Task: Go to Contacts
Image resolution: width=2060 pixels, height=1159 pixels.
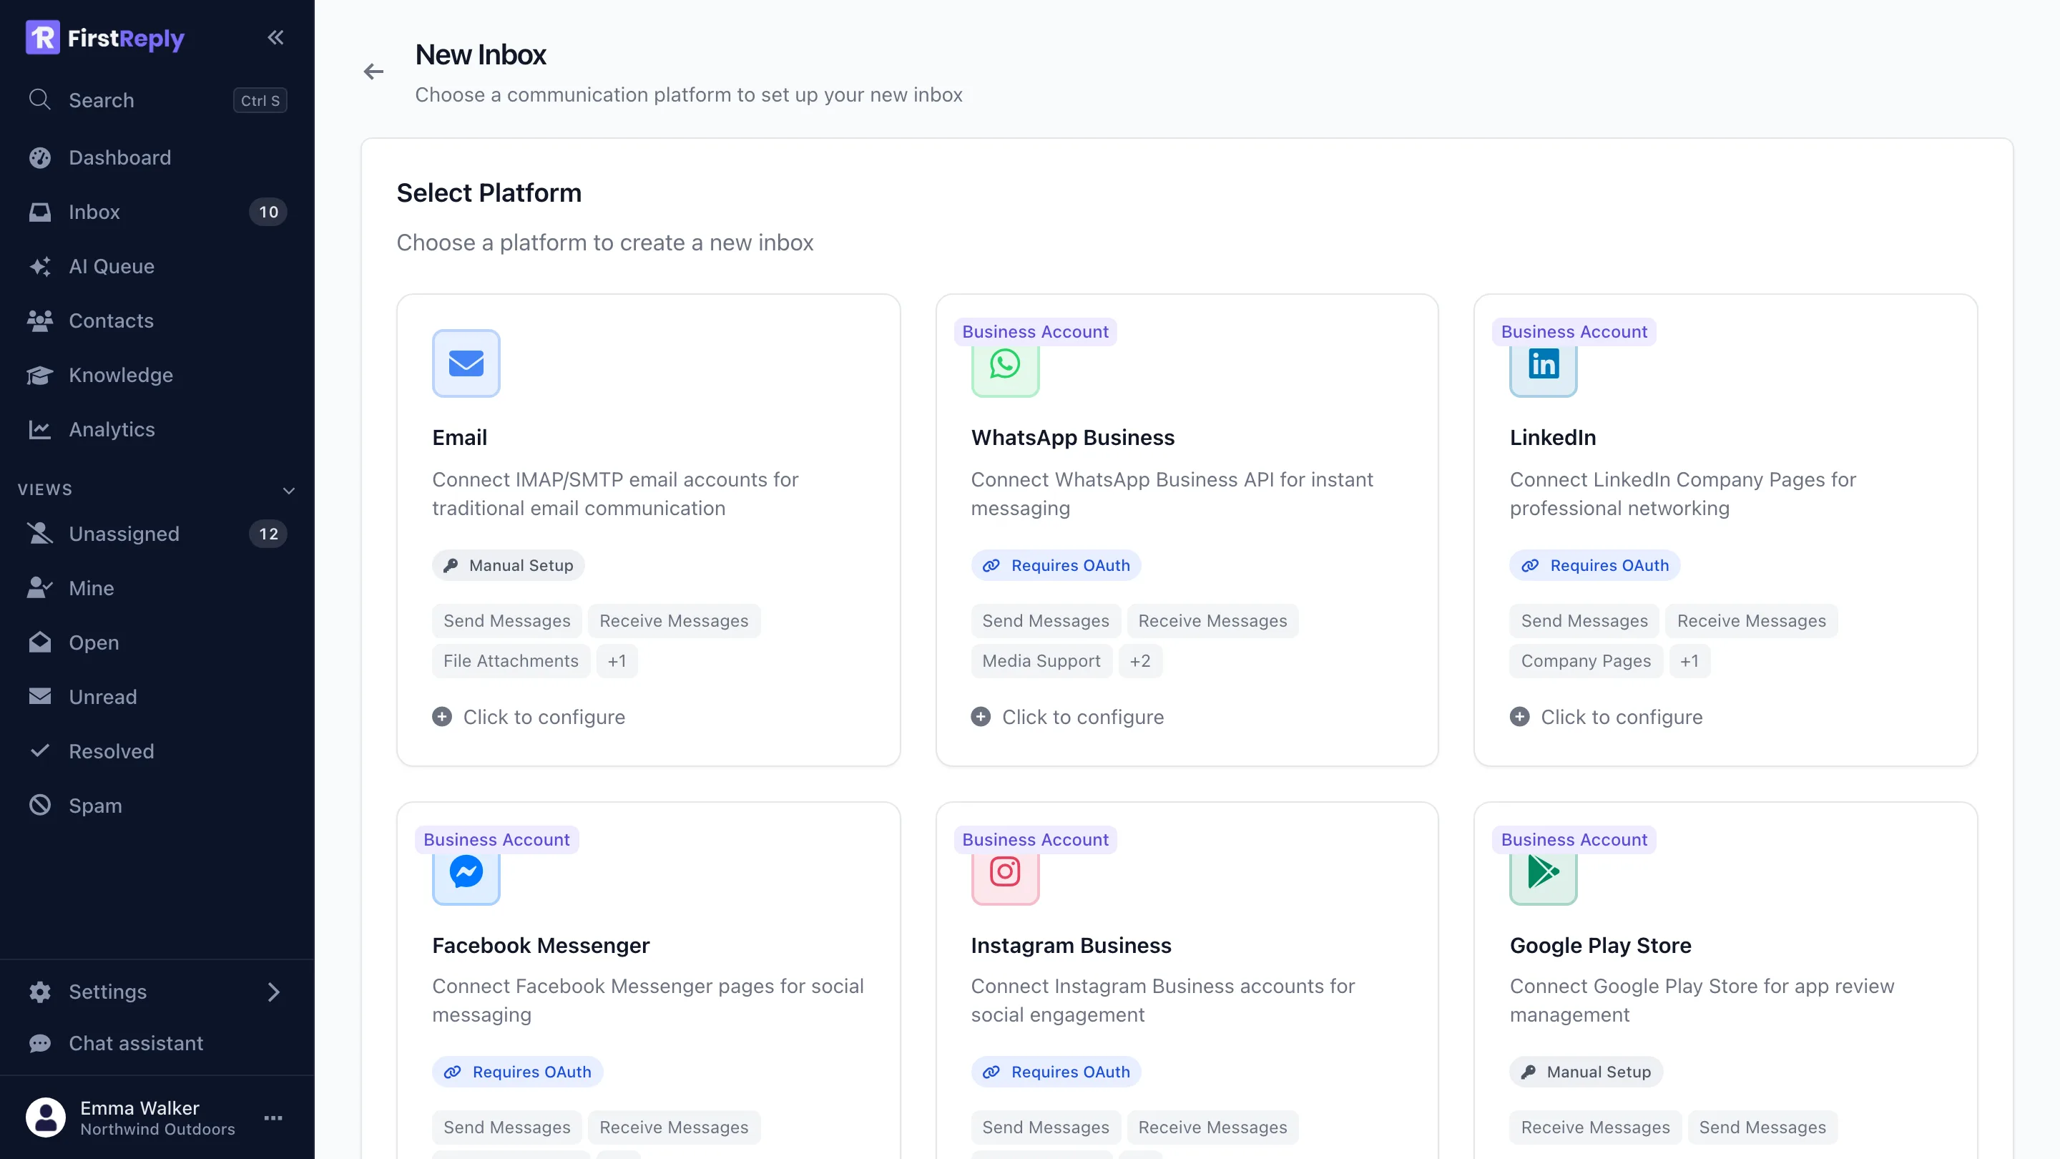Action: point(157,321)
